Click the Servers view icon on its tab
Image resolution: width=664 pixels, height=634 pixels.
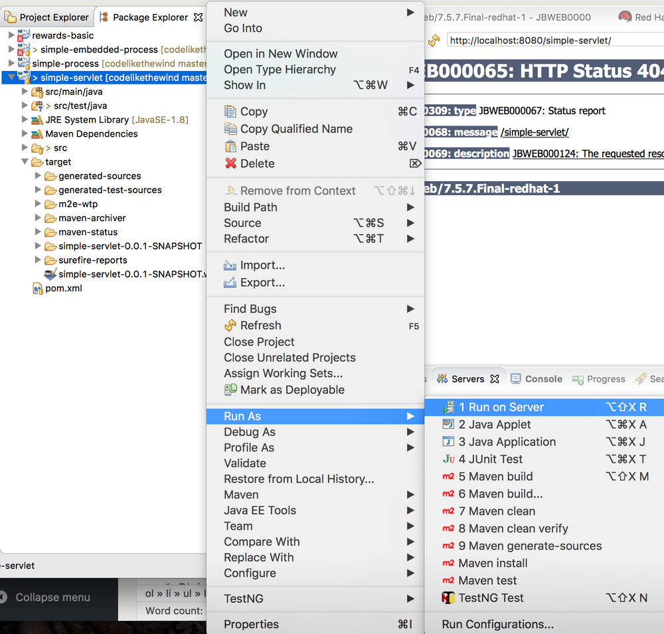click(x=441, y=378)
